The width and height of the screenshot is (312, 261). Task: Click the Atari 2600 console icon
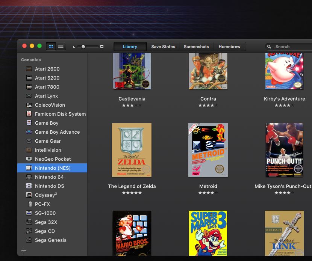pos(29,69)
